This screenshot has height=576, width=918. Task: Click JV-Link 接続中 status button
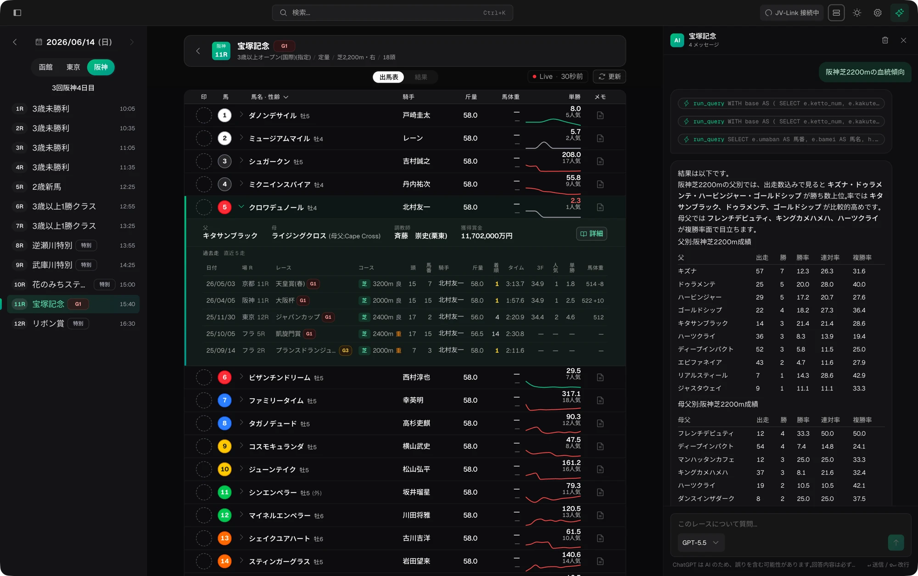(x=792, y=13)
